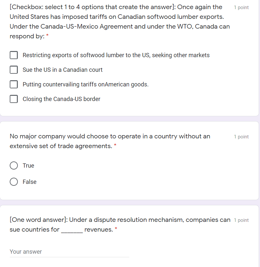Viewport: 260px width, 267px height.
Task: Select the True radio button
Action: pos(14,166)
